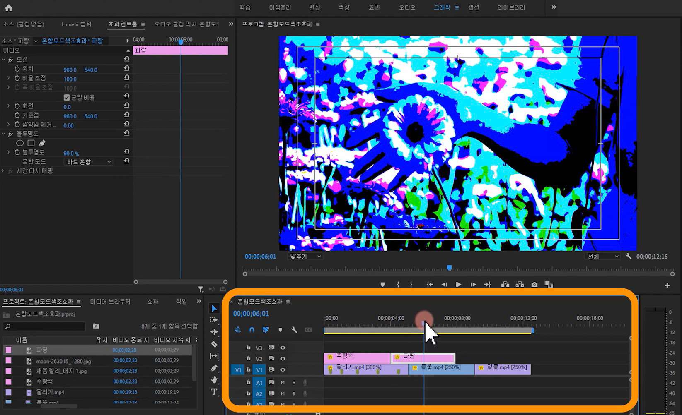Open the Lumetri 범위 panel tab
The width and height of the screenshot is (682, 415).
pyautogui.click(x=76, y=24)
